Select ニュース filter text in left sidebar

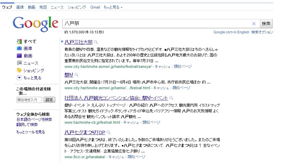click(x=31, y=63)
